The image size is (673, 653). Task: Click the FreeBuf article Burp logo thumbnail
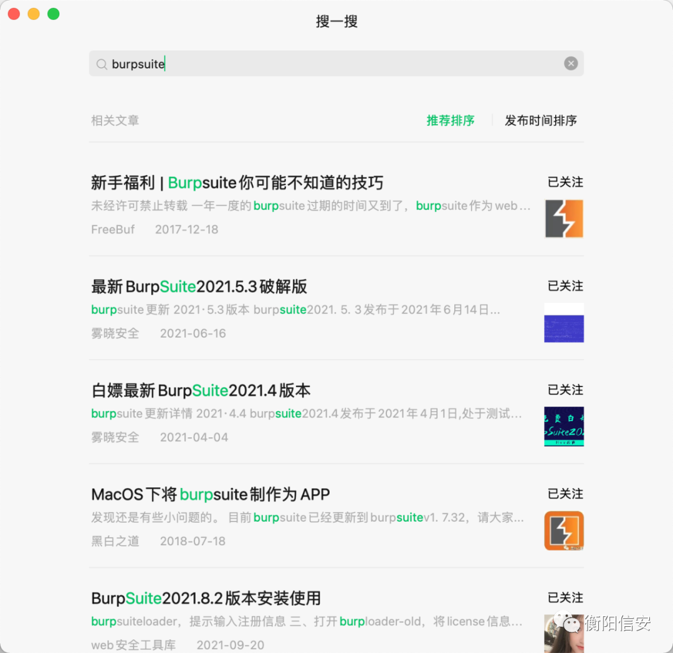(x=564, y=218)
